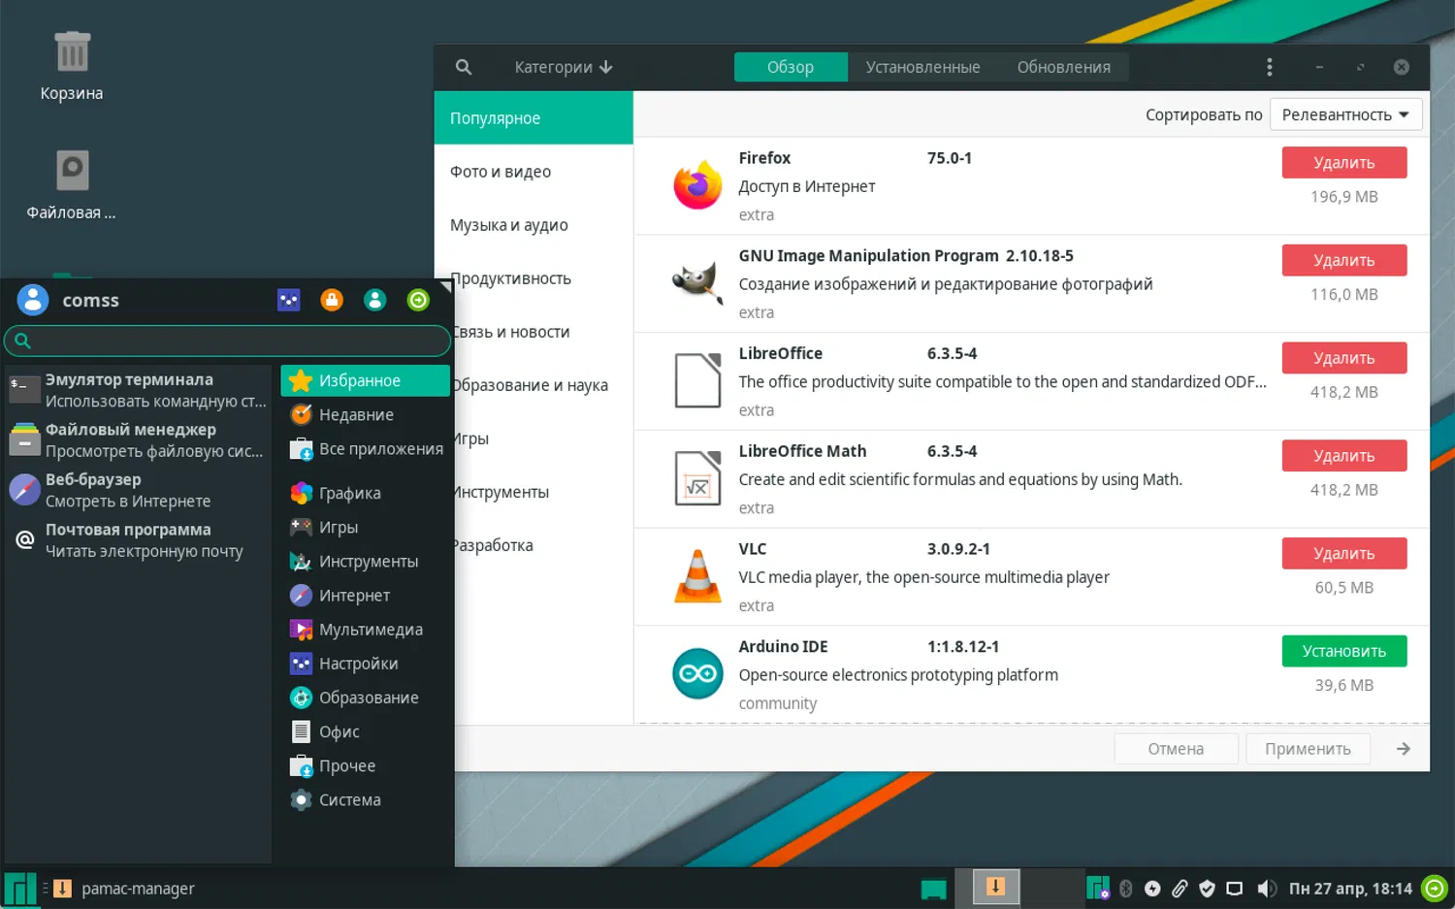Viewport: 1455px width, 909px height.
Task: Open the Релевантность sort dropdown
Action: 1345,114
